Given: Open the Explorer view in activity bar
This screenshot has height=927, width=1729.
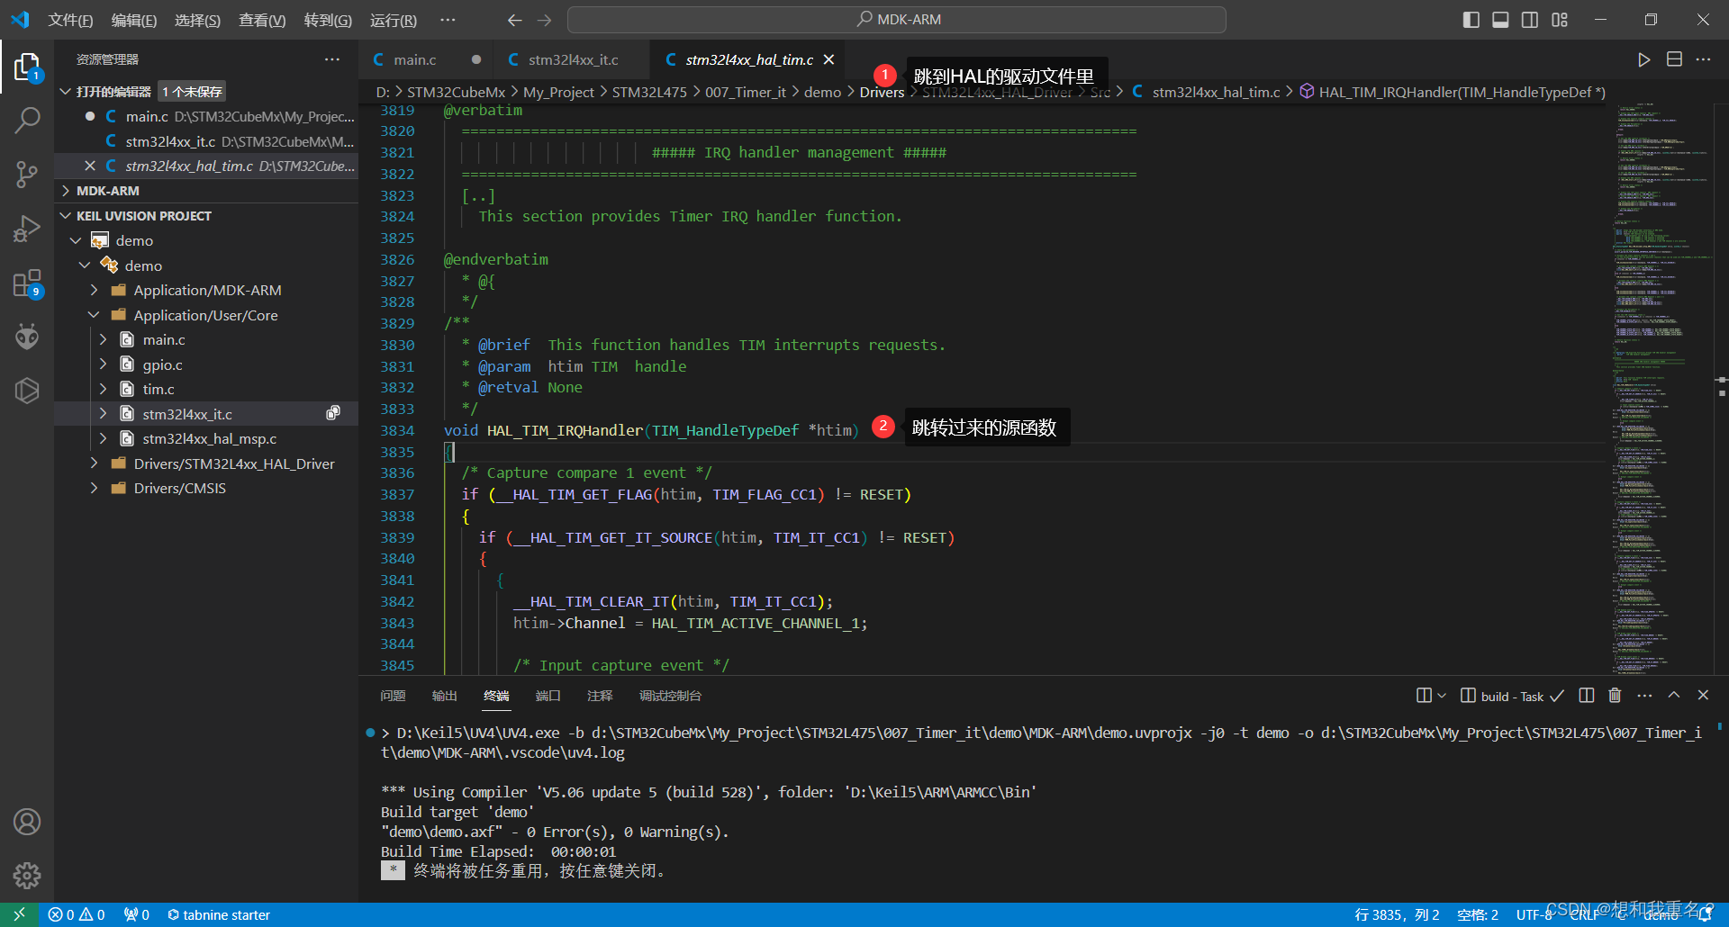Looking at the screenshot, I should point(27,67).
